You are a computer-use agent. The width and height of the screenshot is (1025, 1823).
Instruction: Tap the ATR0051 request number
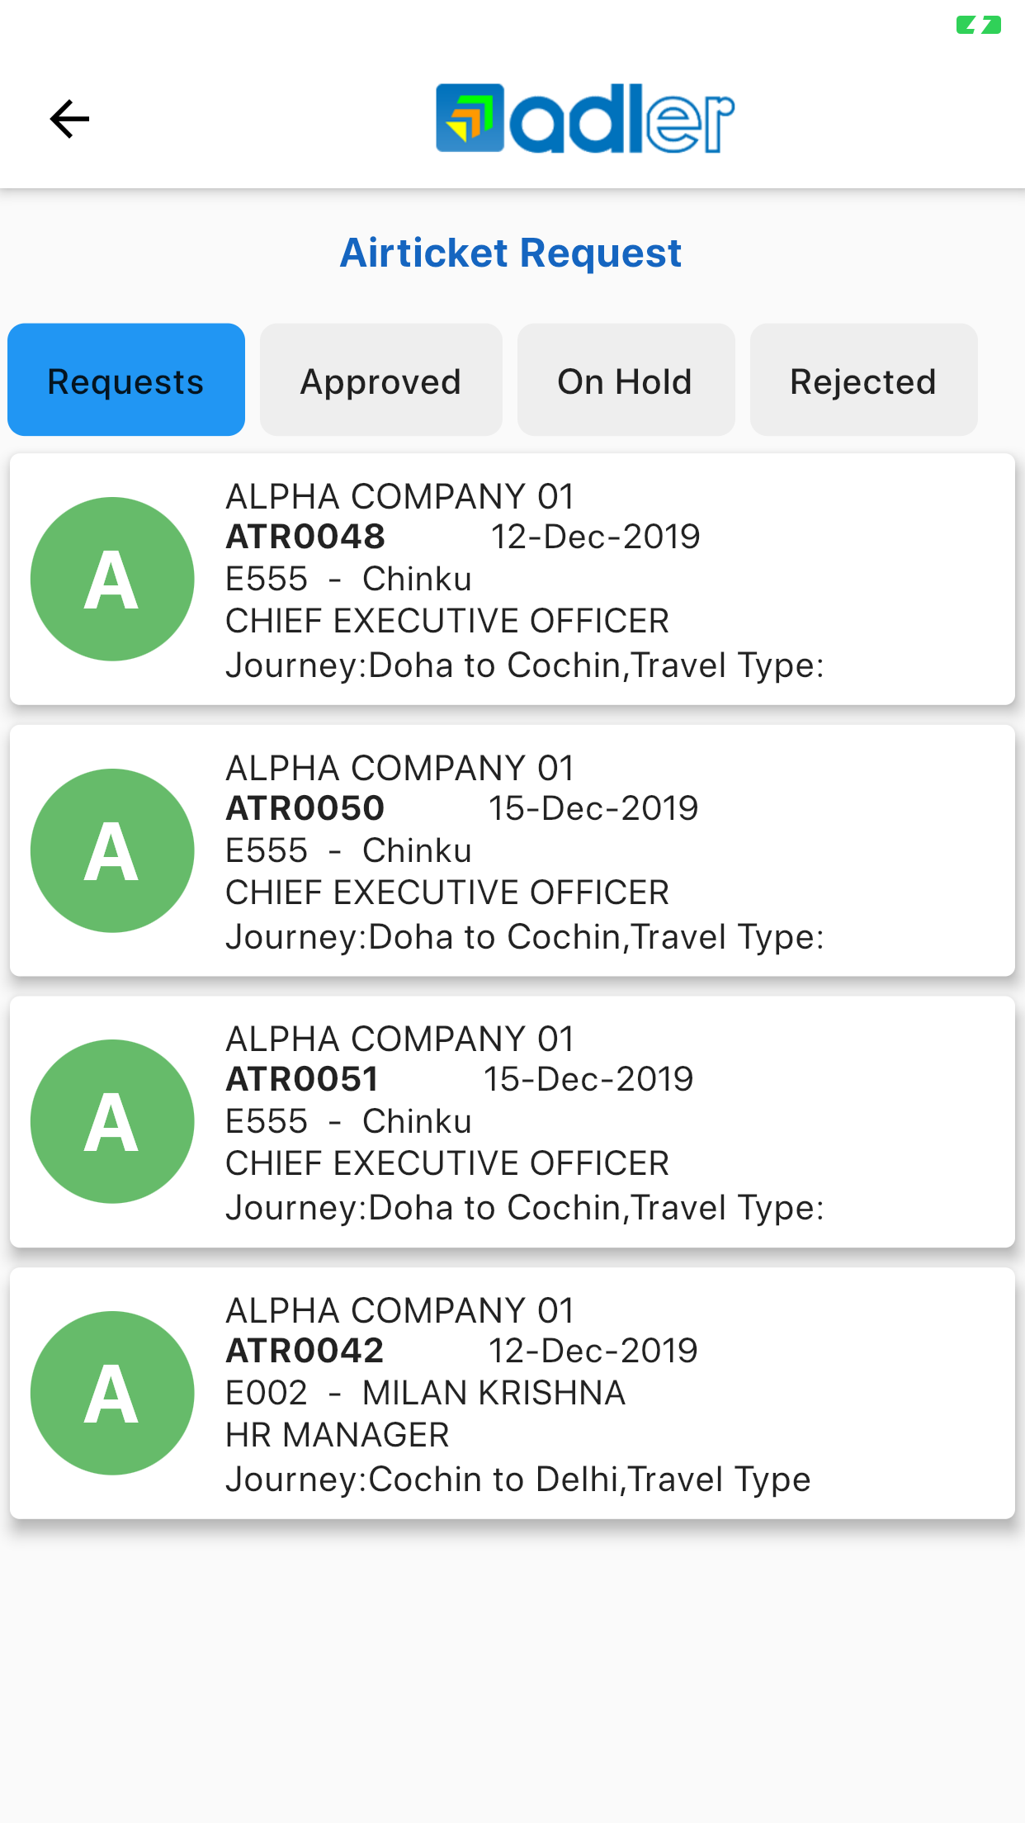point(302,1079)
